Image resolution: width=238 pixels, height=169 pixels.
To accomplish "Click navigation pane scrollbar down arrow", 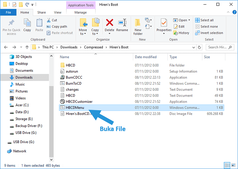I will [51, 160].
